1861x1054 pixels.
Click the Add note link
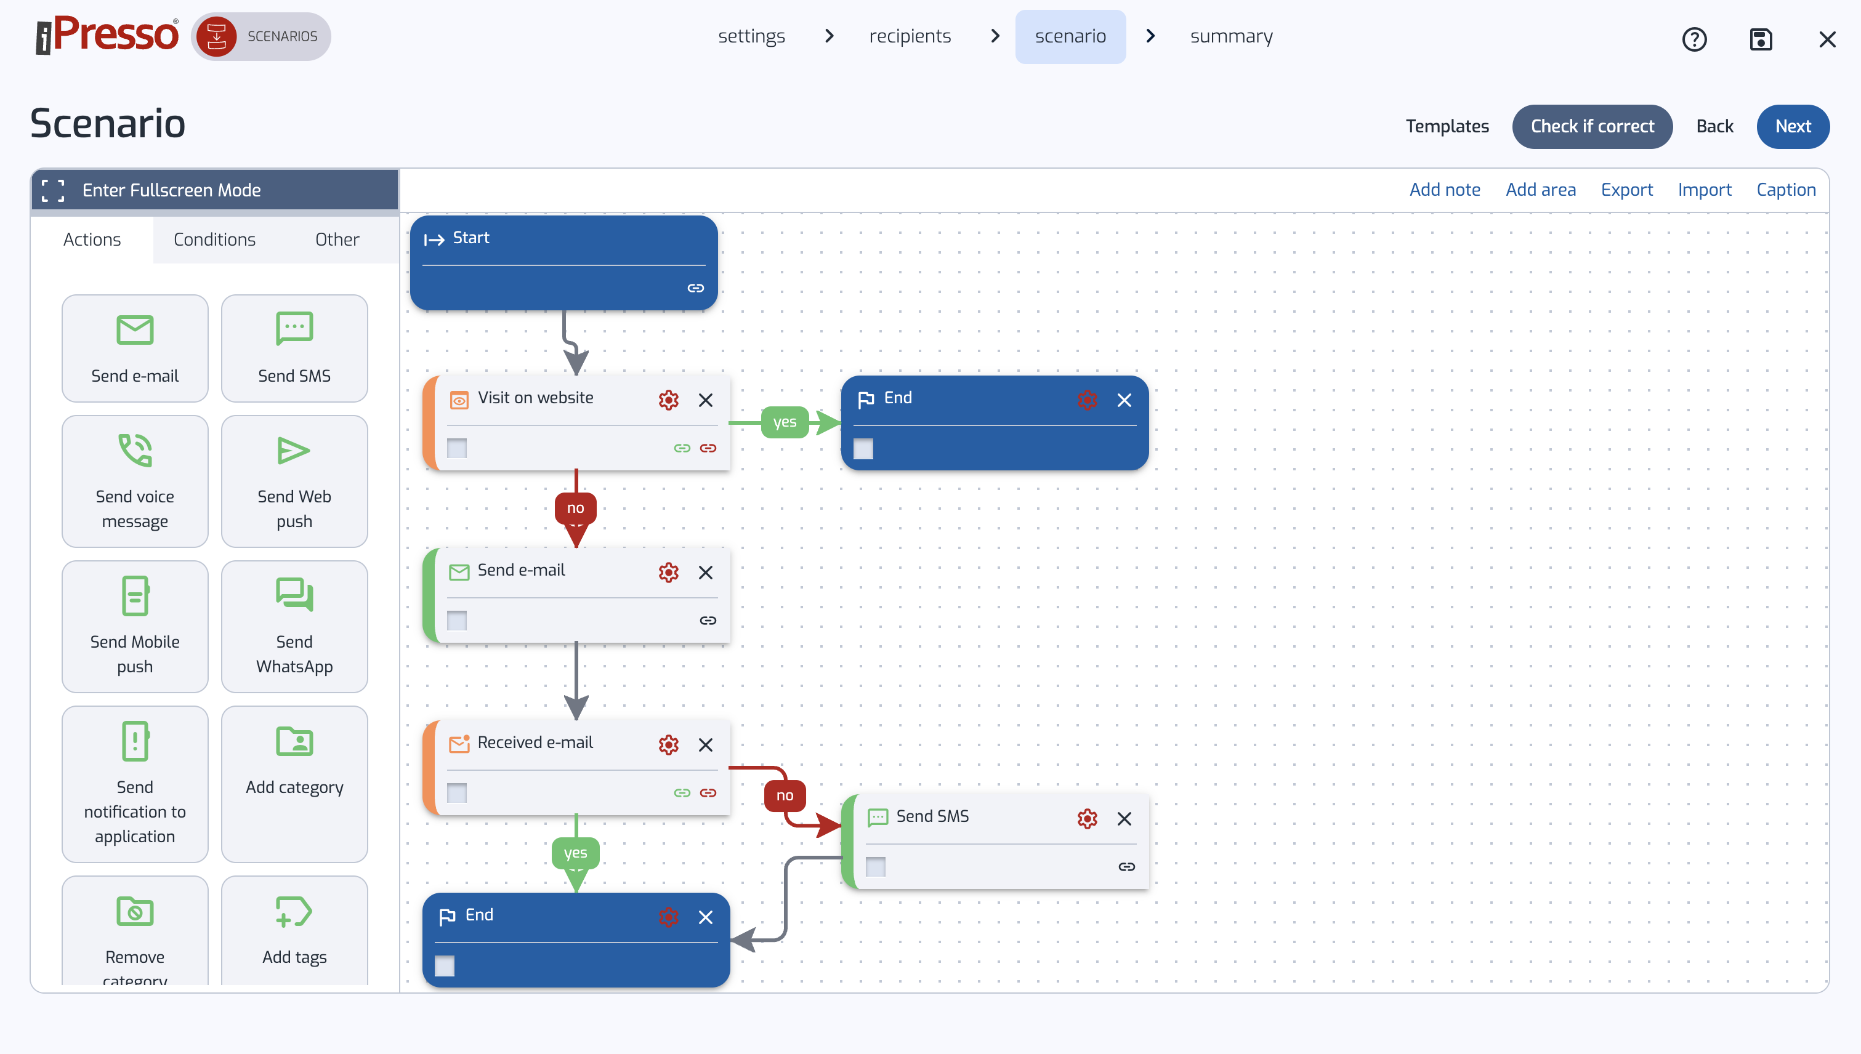[x=1444, y=190]
